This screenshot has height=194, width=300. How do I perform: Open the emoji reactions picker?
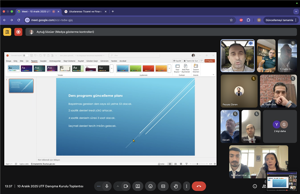(150, 186)
